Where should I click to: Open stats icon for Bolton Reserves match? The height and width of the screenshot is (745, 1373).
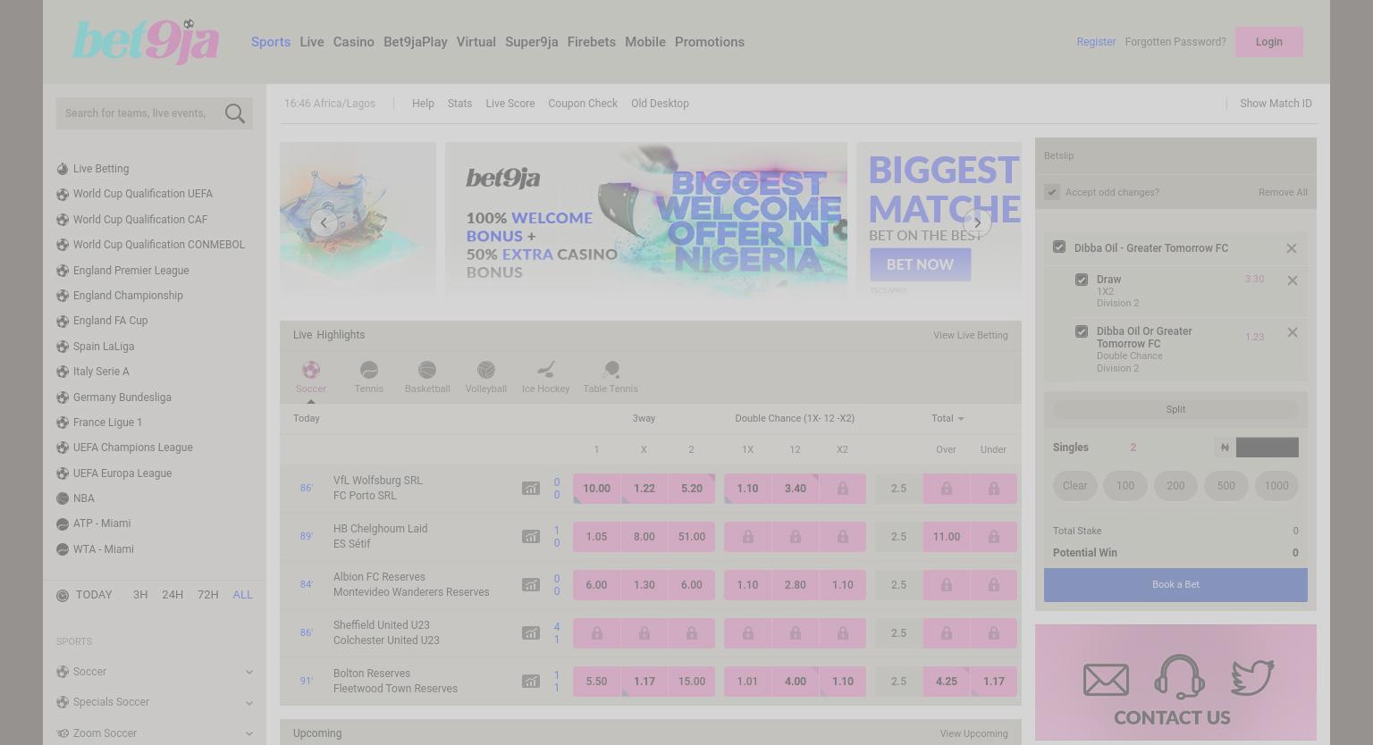pos(531,681)
